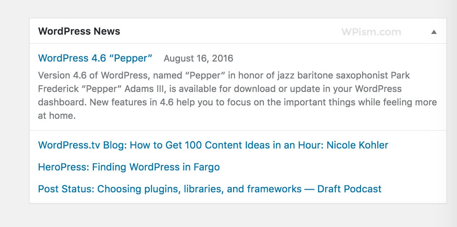Screen dimensions: 457x227
Task: Open Post Status Draft Podcast link
Action: [x=210, y=189]
